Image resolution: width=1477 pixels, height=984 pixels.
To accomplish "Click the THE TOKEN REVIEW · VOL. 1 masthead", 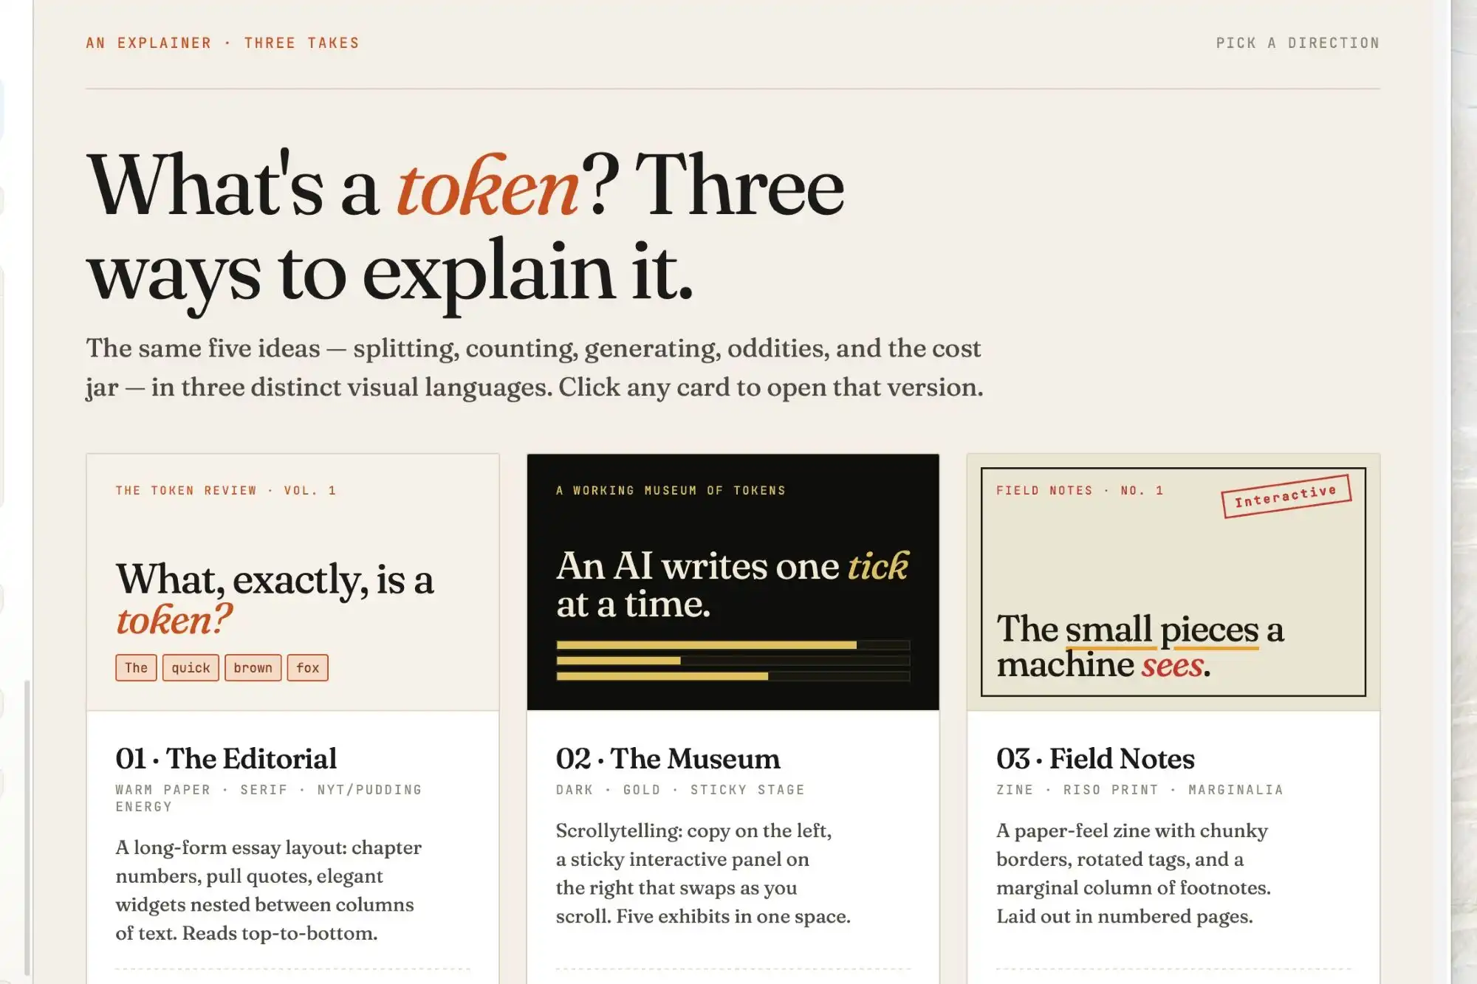I will coord(226,490).
